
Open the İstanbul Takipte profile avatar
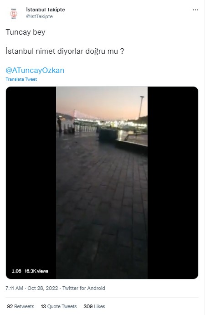tap(14, 14)
